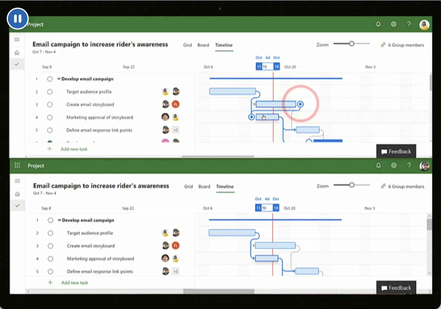
Task: Collapse Develop email campaign group in top window
Action: 59,79
